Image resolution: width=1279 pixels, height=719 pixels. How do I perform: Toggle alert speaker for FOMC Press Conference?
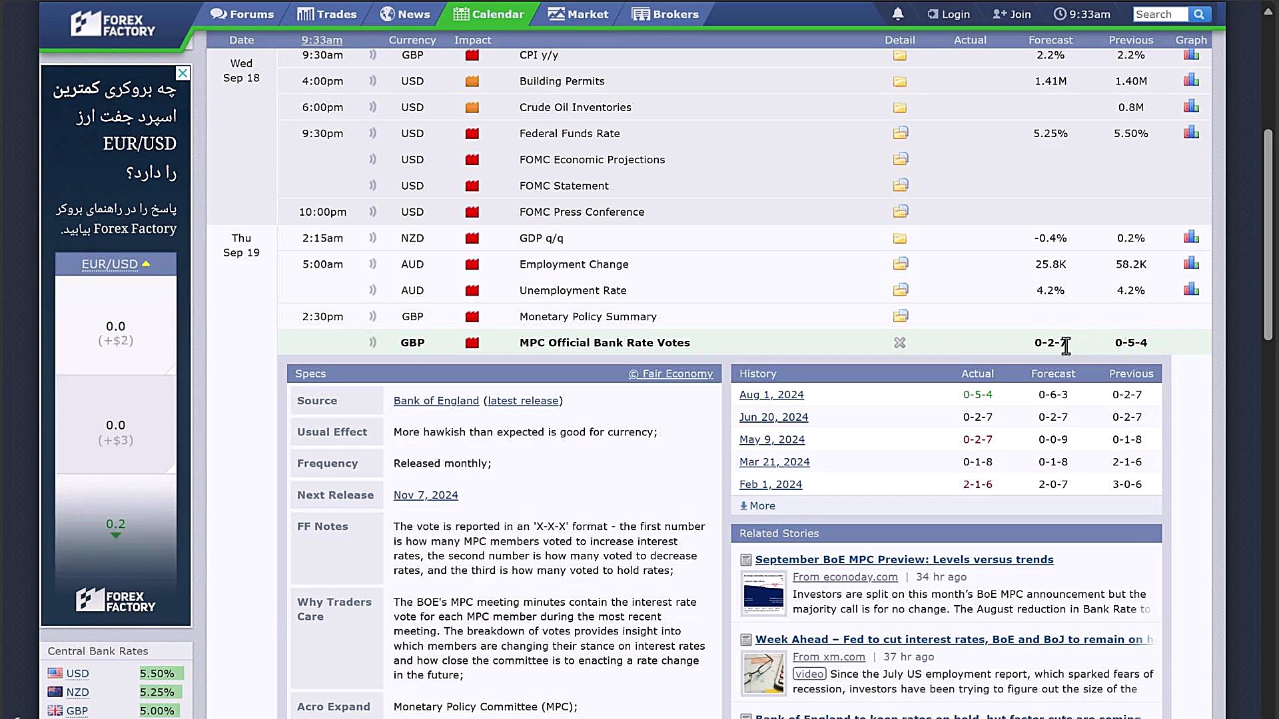click(x=373, y=211)
